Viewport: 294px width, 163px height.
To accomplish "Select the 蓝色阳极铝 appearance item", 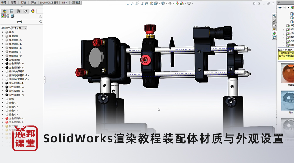I will [15, 60].
